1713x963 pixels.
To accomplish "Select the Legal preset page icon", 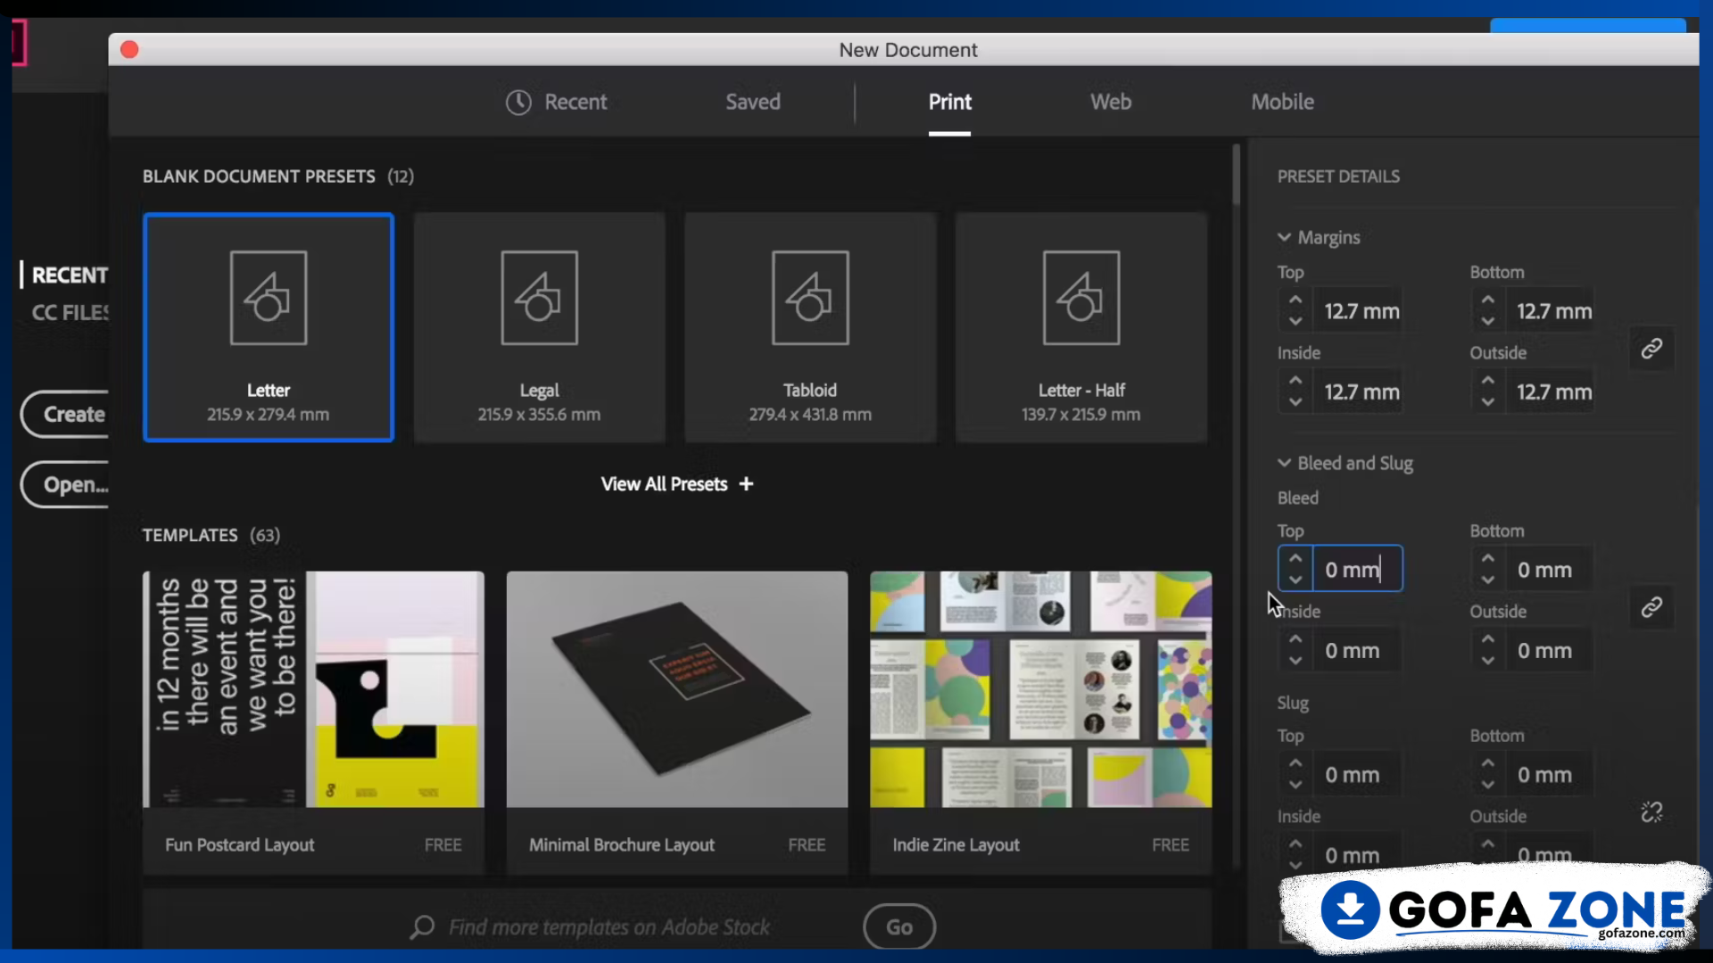I will [x=539, y=298].
